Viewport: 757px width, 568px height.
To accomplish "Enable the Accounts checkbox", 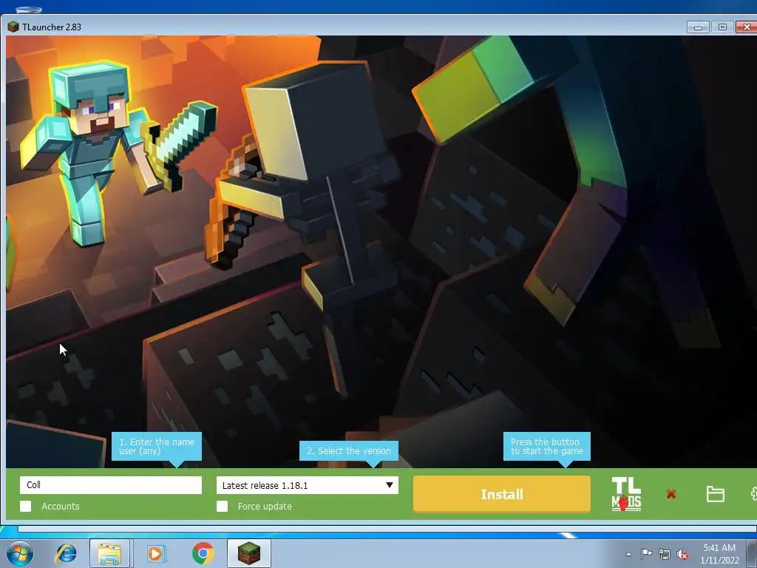I will (x=26, y=506).
